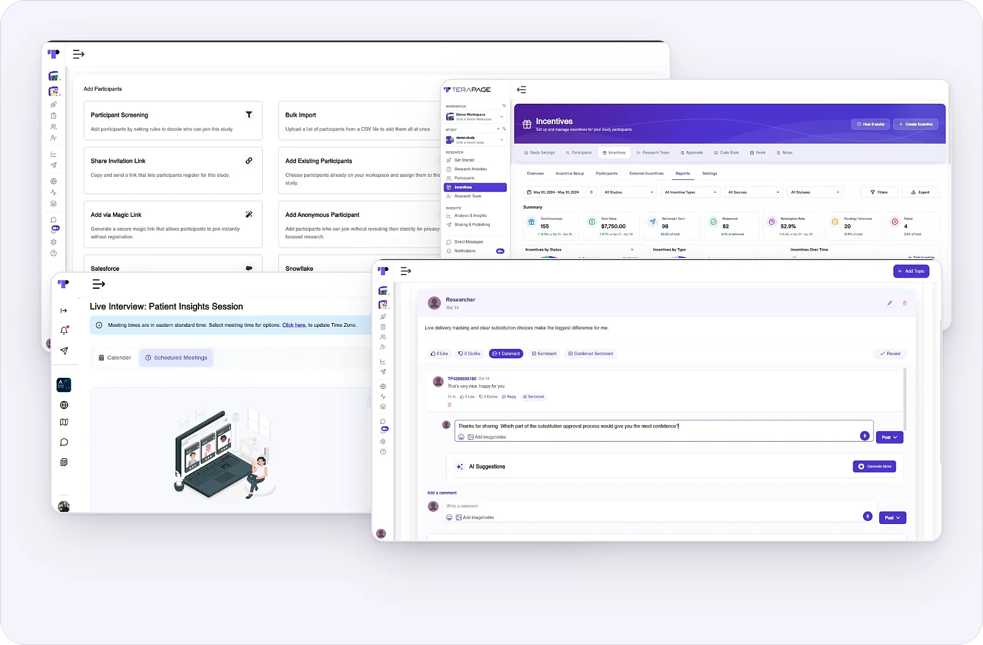Viewport: 983px width, 645px height.
Task: Open bell notifications in Live Interview window
Action: click(64, 330)
